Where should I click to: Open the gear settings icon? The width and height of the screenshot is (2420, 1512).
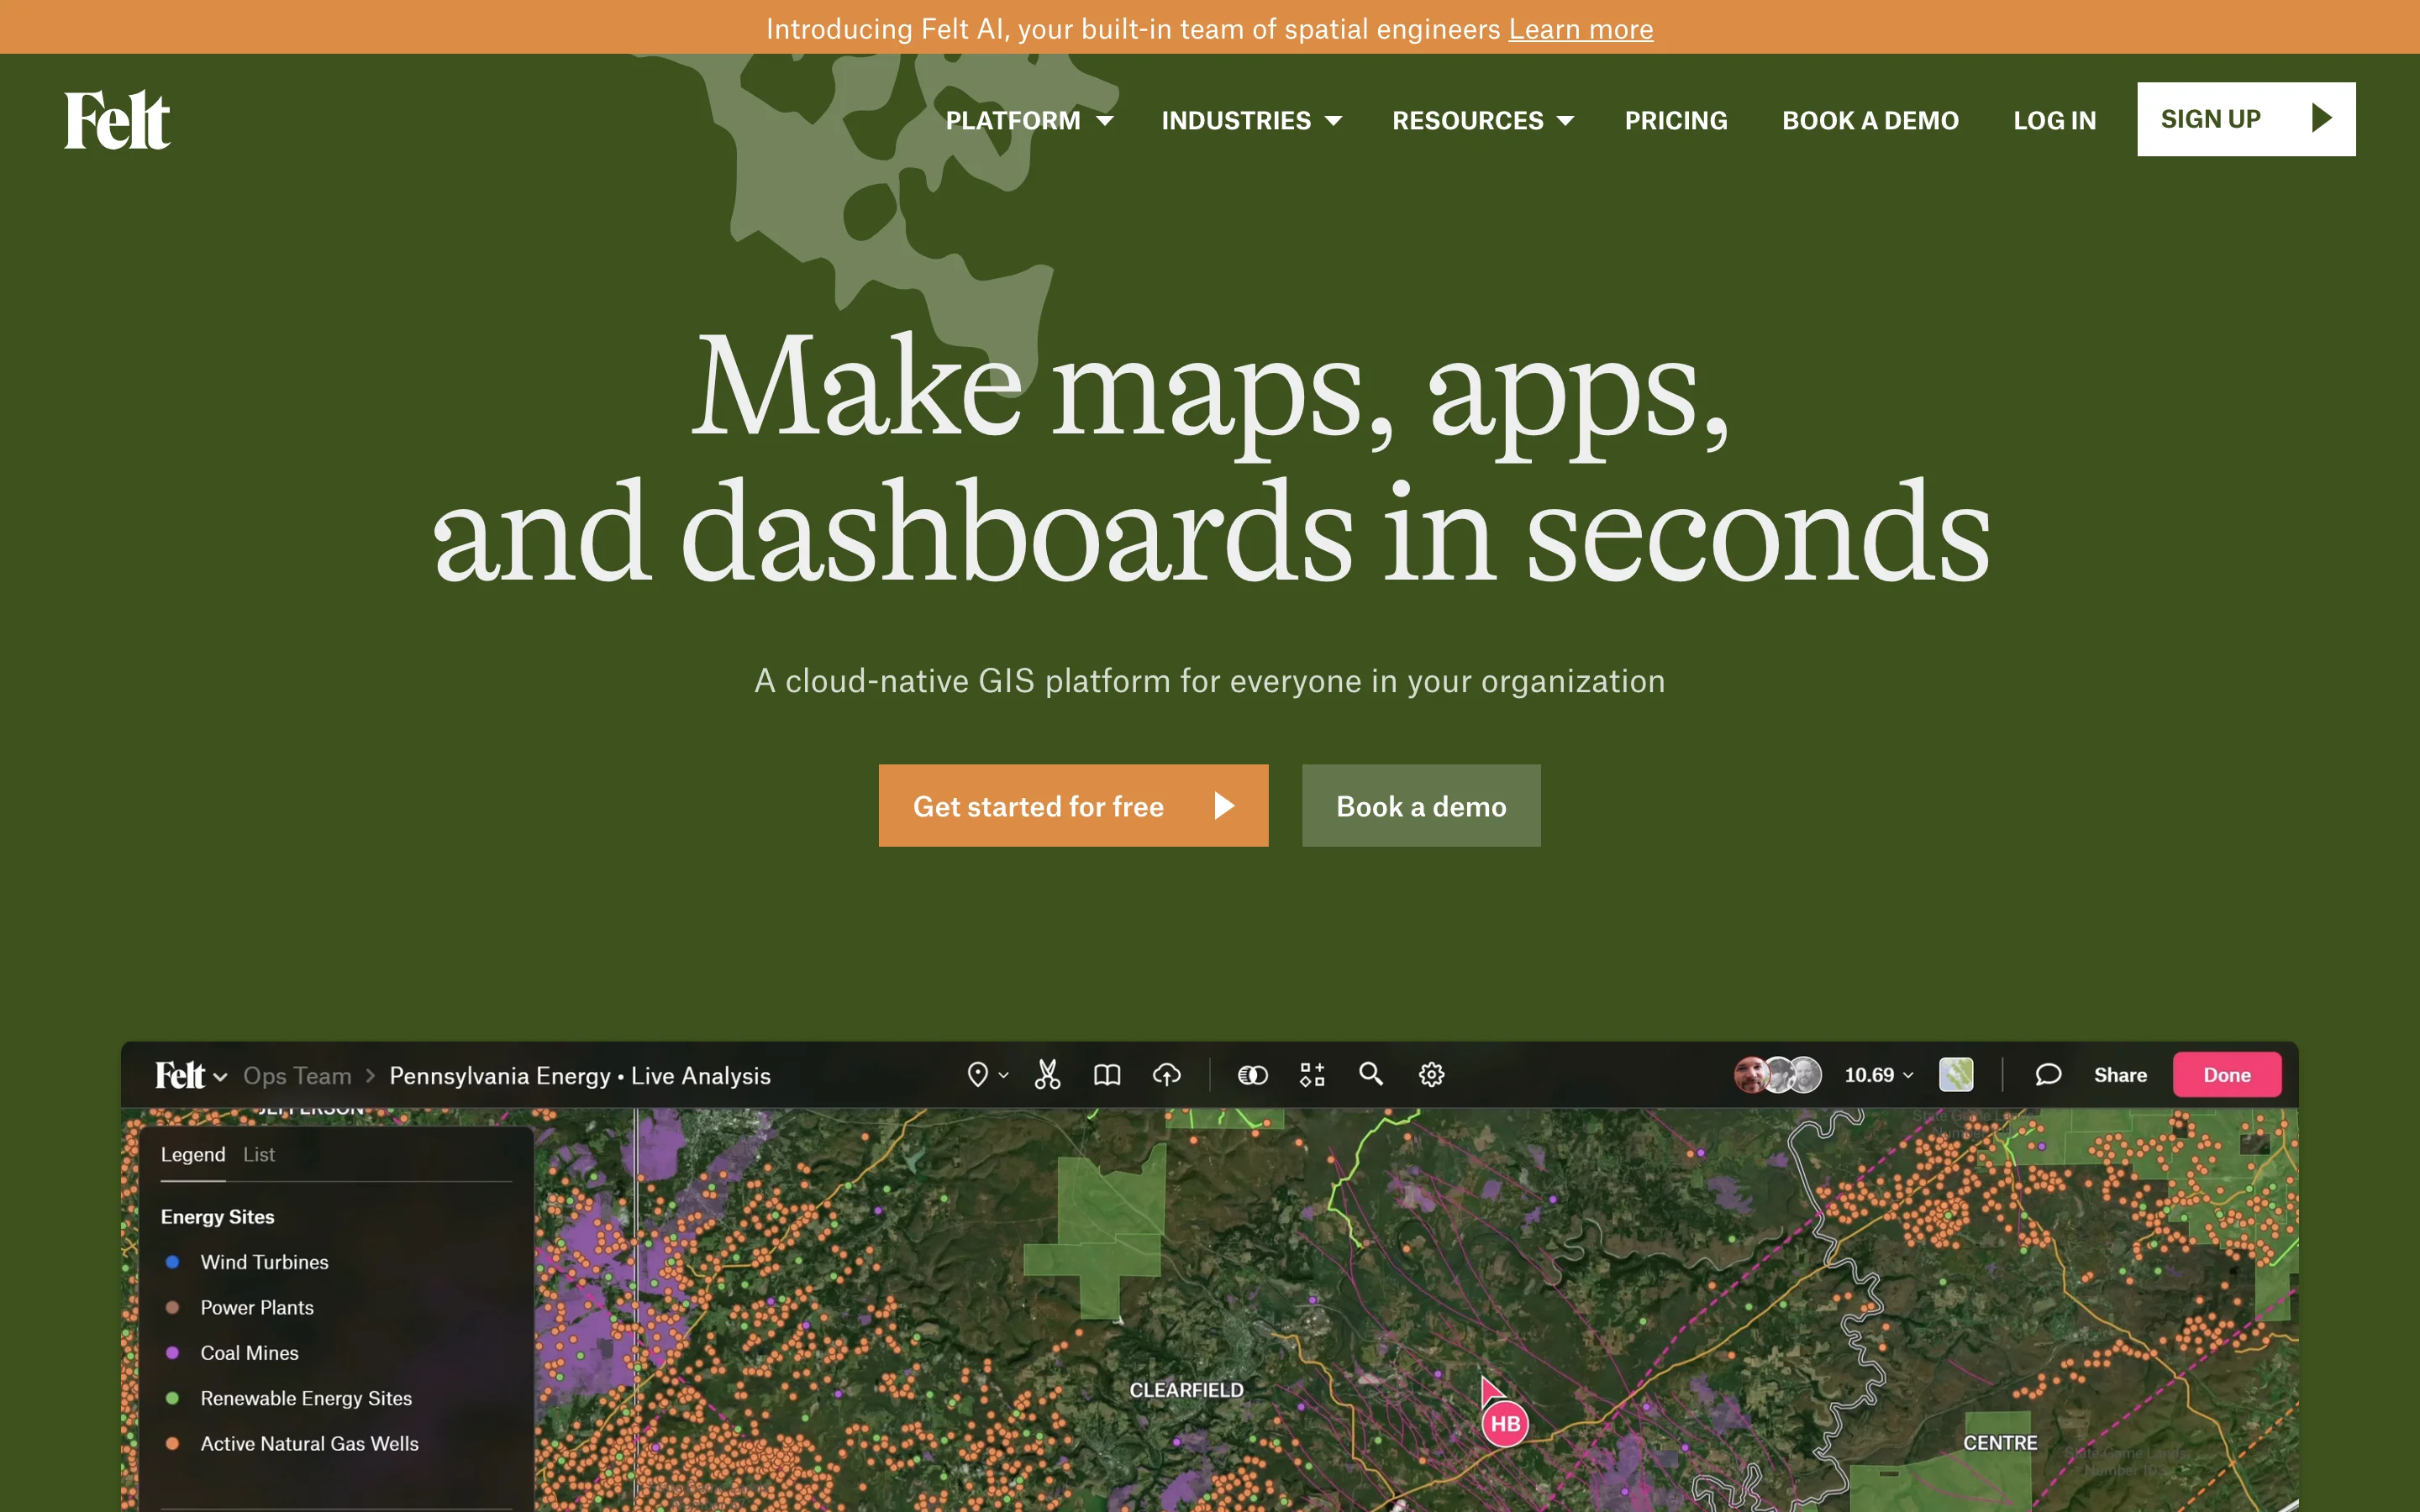tap(1431, 1075)
